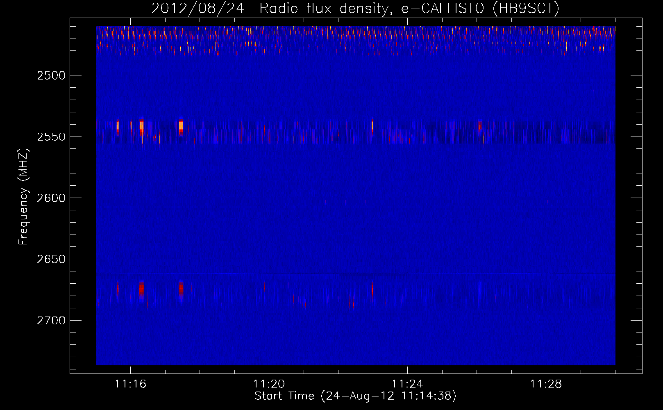Viewport: 663px width, 410px height.
Task: Click the 11:28 time tick label
Action: point(546,384)
